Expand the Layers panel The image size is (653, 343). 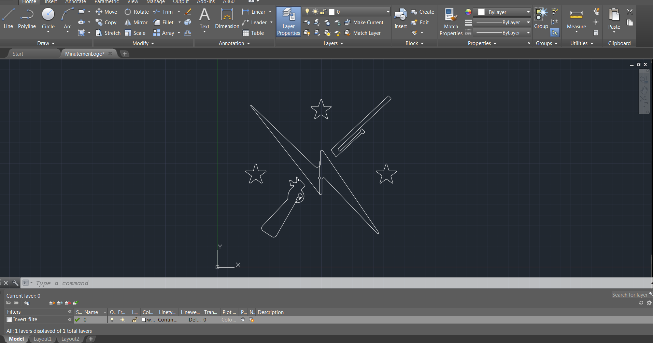pyautogui.click(x=333, y=43)
